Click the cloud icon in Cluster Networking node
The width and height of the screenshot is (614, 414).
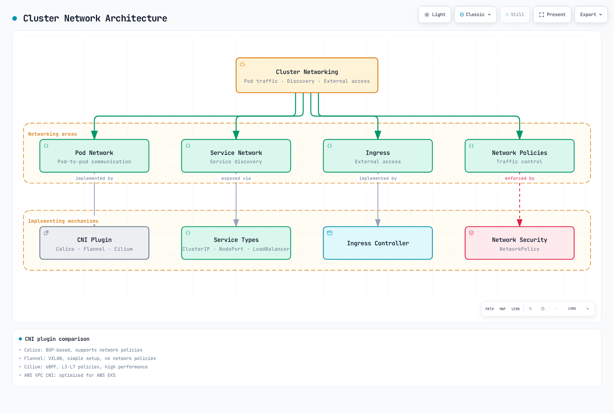(x=243, y=64)
